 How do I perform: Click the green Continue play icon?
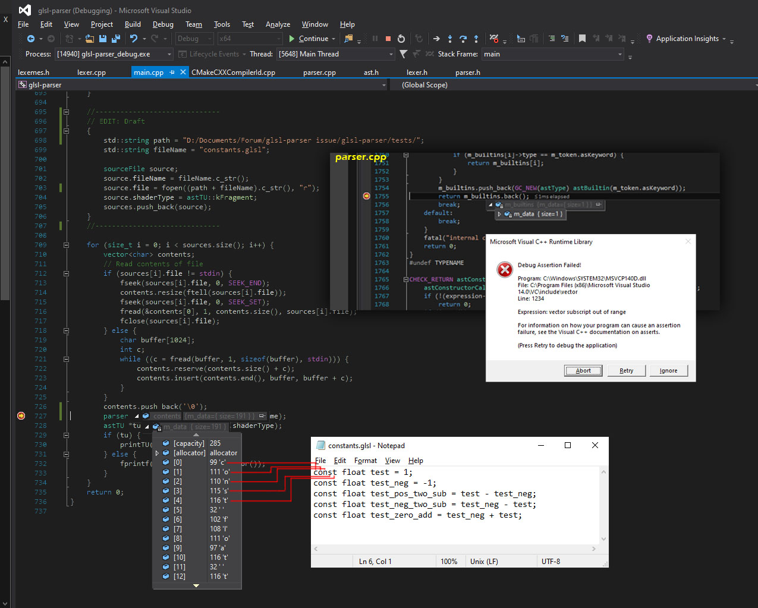[x=292, y=39]
